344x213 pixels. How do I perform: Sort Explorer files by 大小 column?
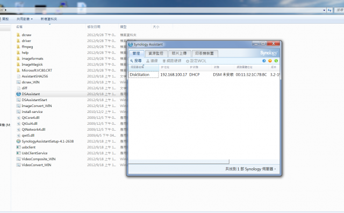(x=162, y=27)
